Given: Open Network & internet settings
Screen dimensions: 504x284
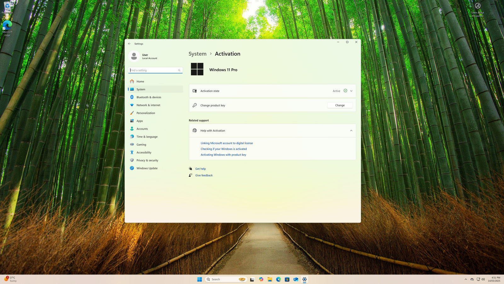Looking at the screenshot, I should [x=148, y=105].
